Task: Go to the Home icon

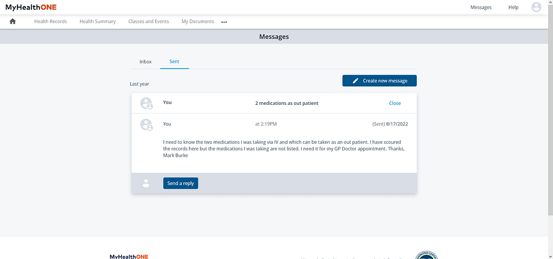Action: tap(12, 21)
